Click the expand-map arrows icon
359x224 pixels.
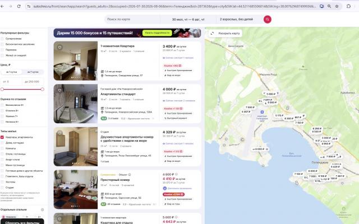click(x=212, y=34)
